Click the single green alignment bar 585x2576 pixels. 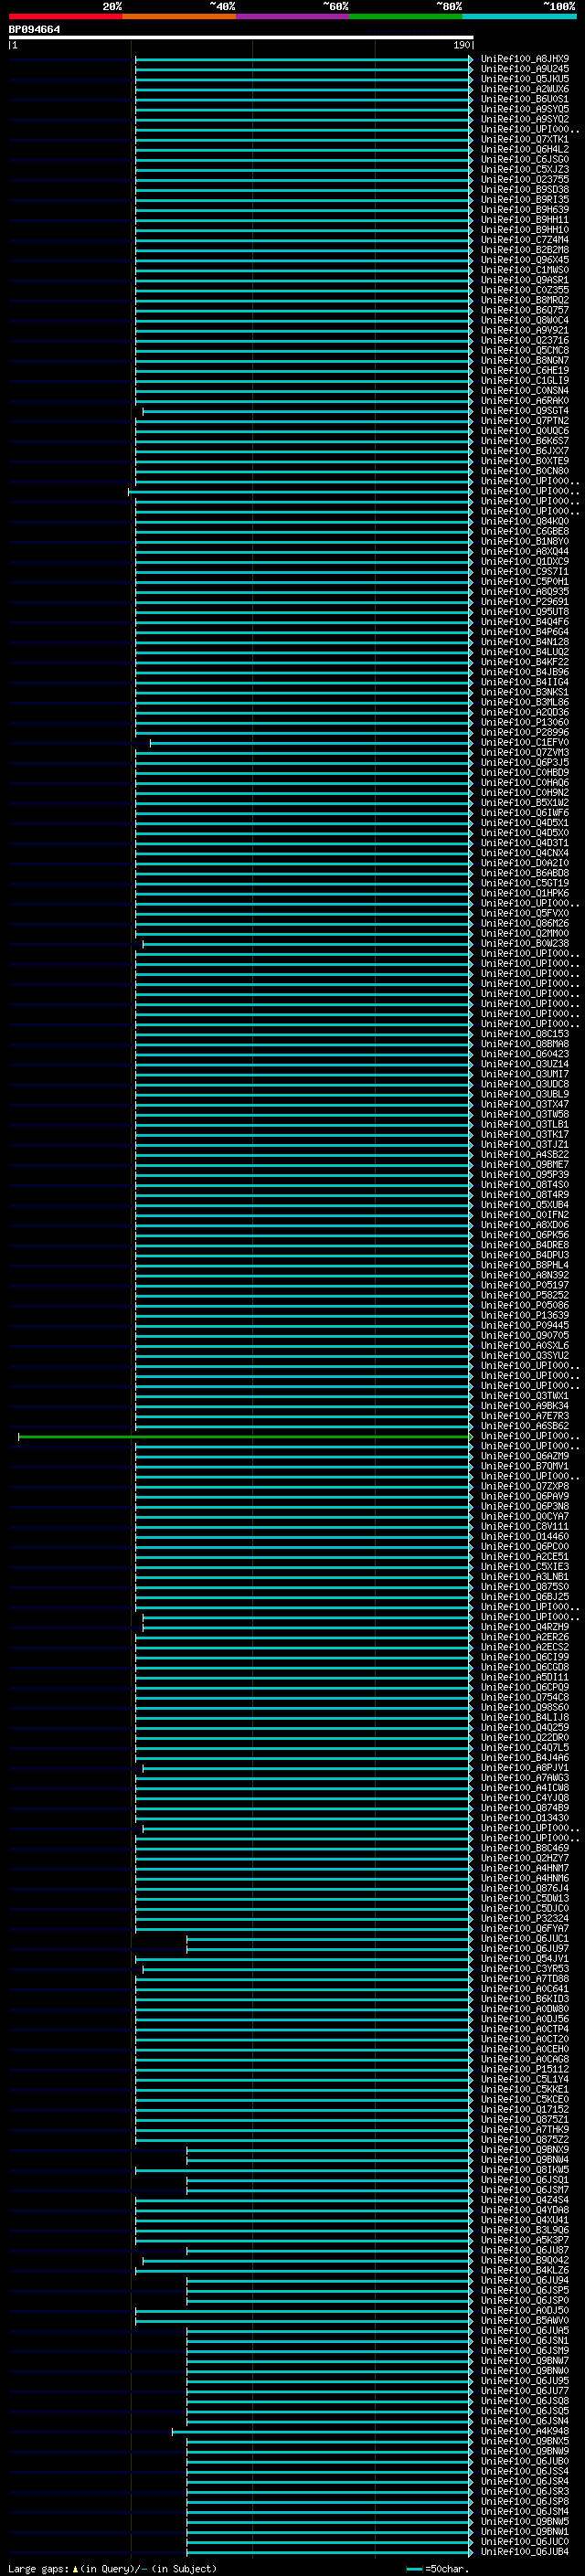(245, 1437)
